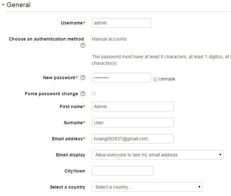Screen dimensions: 231x196
Task: Open help for authentication method
Action: [x=83, y=45]
